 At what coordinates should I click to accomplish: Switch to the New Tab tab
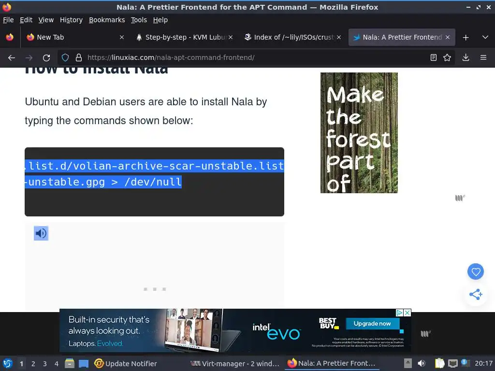(x=74, y=37)
